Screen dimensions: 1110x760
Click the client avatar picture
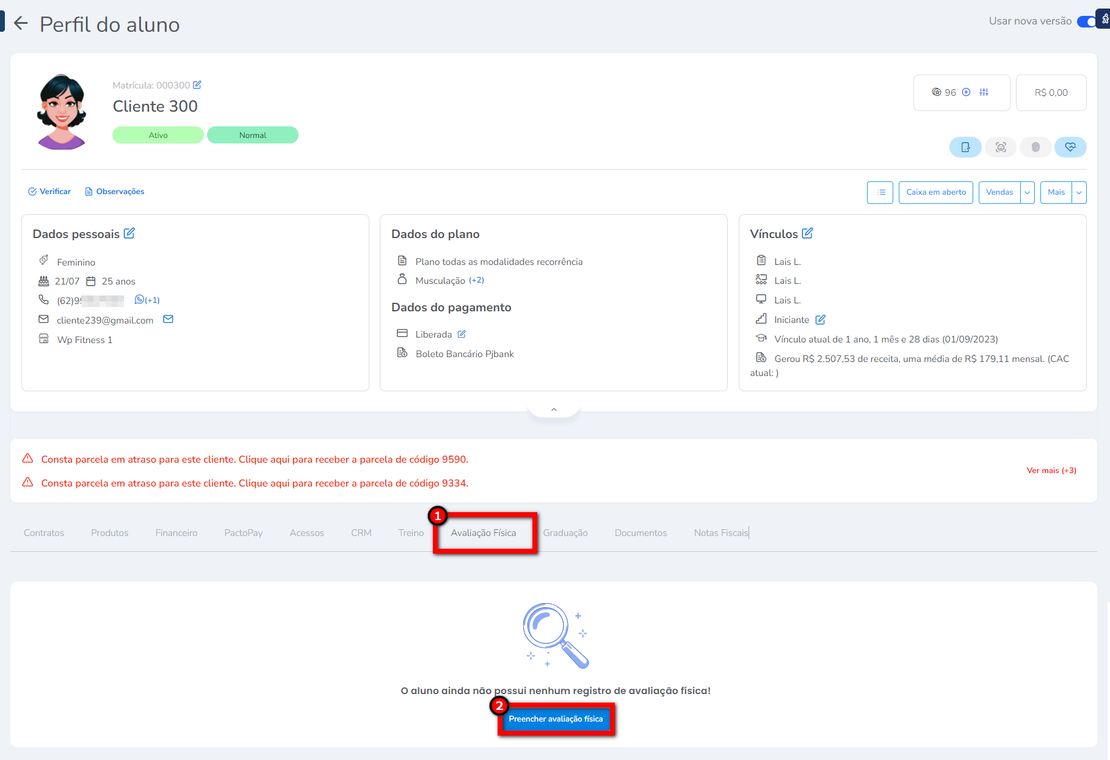coord(62,112)
